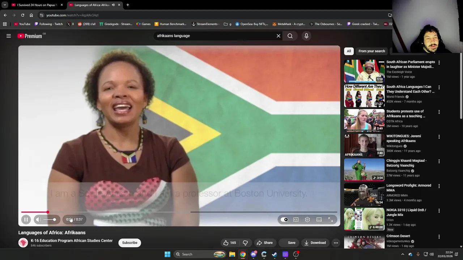Reload the page
463x260 pixels.
(x=22, y=15)
